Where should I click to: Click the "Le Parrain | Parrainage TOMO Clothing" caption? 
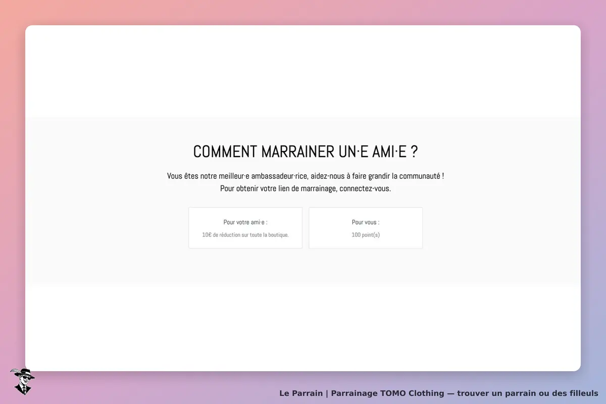(x=439, y=393)
